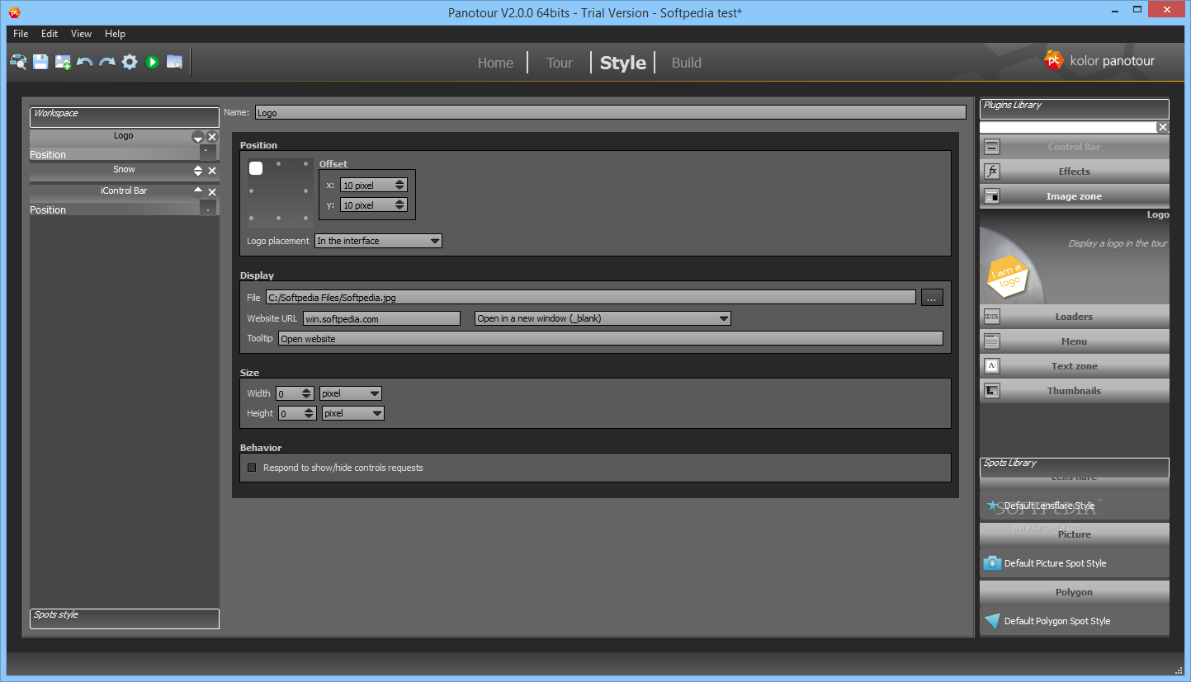The width and height of the screenshot is (1191, 682).
Task: Select bottom-center position anchor in grid
Action: (x=279, y=219)
